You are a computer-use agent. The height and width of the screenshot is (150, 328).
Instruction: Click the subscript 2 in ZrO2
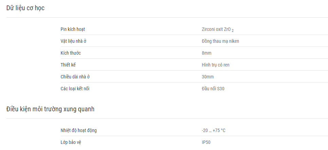(x=233, y=31)
